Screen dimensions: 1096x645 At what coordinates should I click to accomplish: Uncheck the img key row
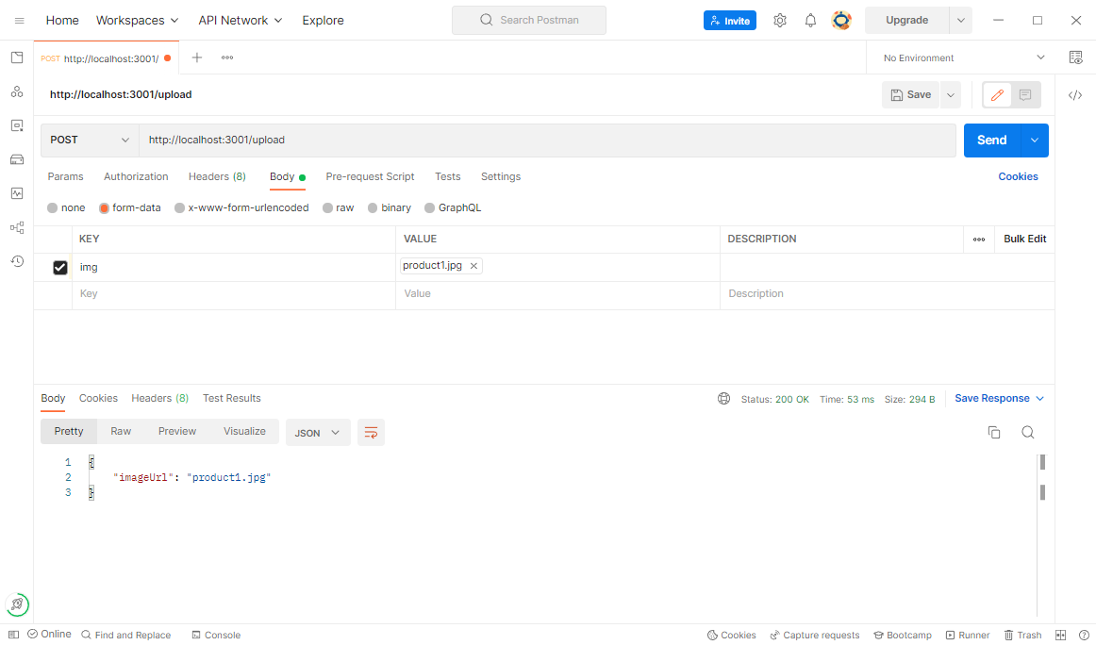pyautogui.click(x=60, y=267)
